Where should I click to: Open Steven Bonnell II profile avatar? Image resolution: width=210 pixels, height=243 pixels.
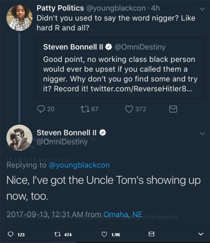tap(19, 138)
